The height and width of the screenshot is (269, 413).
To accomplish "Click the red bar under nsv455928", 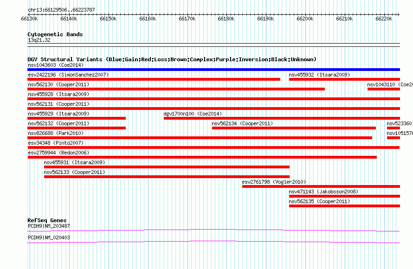I will coord(213,99).
